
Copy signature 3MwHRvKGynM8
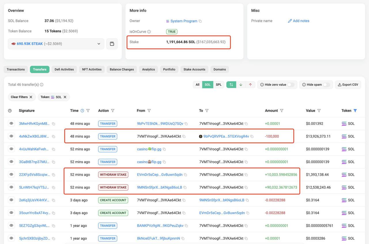(54, 124)
